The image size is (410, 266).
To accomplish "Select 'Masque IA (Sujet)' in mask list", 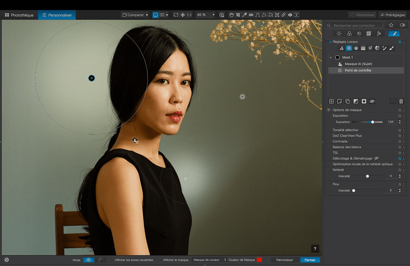I will pos(358,64).
